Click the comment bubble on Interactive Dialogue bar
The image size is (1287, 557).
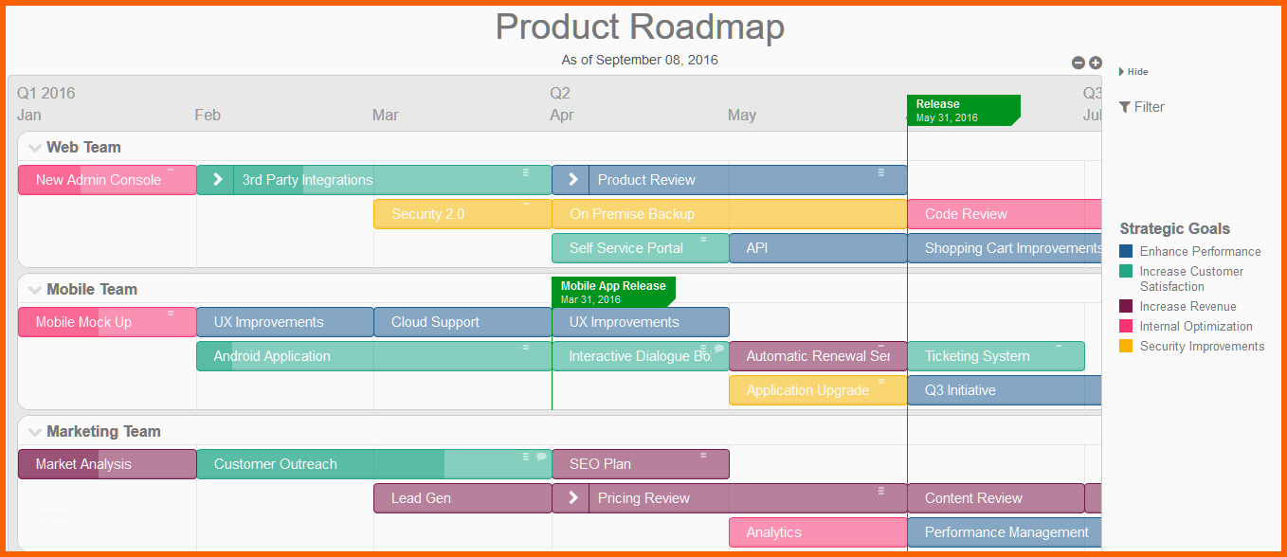[718, 349]
